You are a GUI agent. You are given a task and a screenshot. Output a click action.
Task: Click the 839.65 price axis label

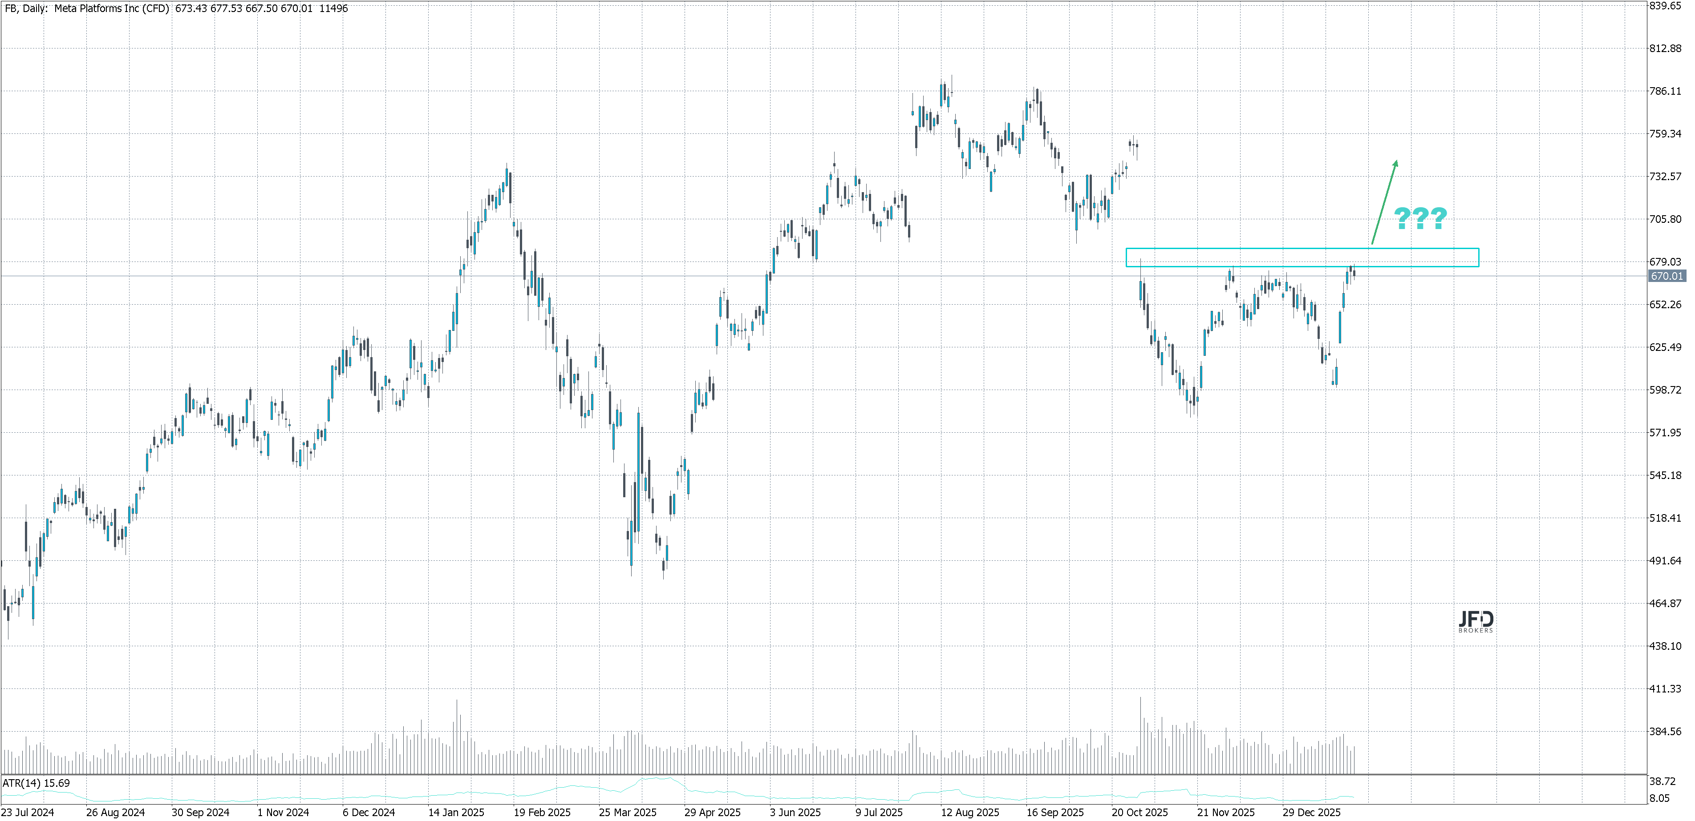tap(1665, 6)
